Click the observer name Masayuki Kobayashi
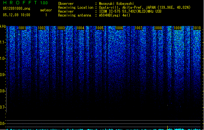204x130 pixels. click(116, 4)
